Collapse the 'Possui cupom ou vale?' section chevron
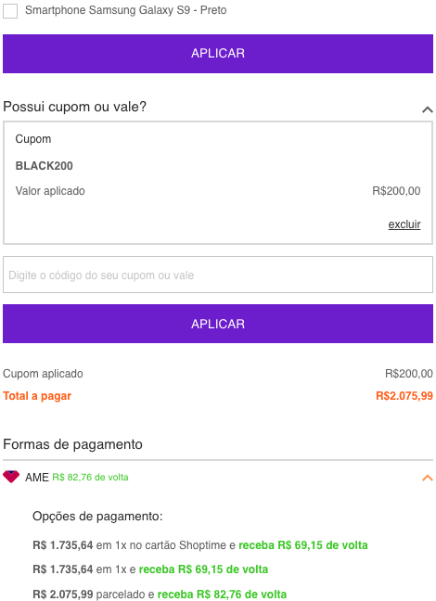This screenshot has width=436, height=601. pyautogui.click(x=427, y=110)
